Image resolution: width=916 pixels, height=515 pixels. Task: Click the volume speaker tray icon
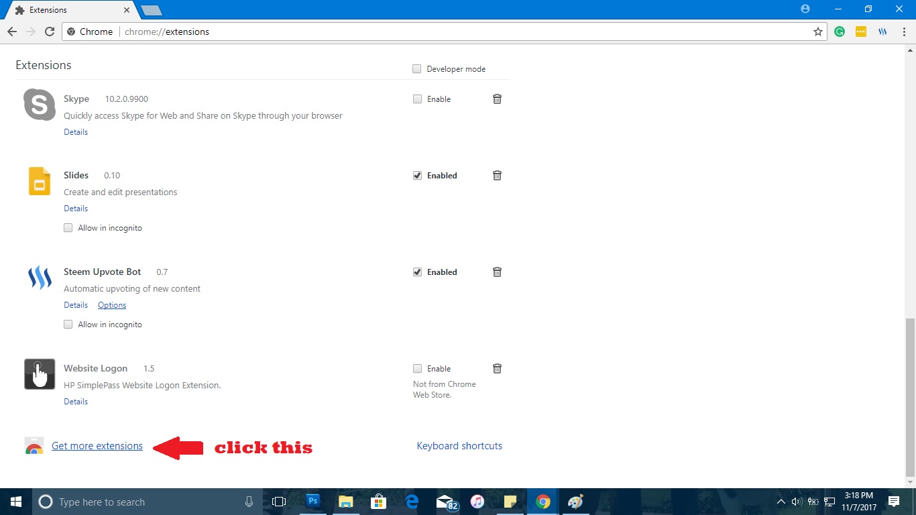click(x=796, y=502)
